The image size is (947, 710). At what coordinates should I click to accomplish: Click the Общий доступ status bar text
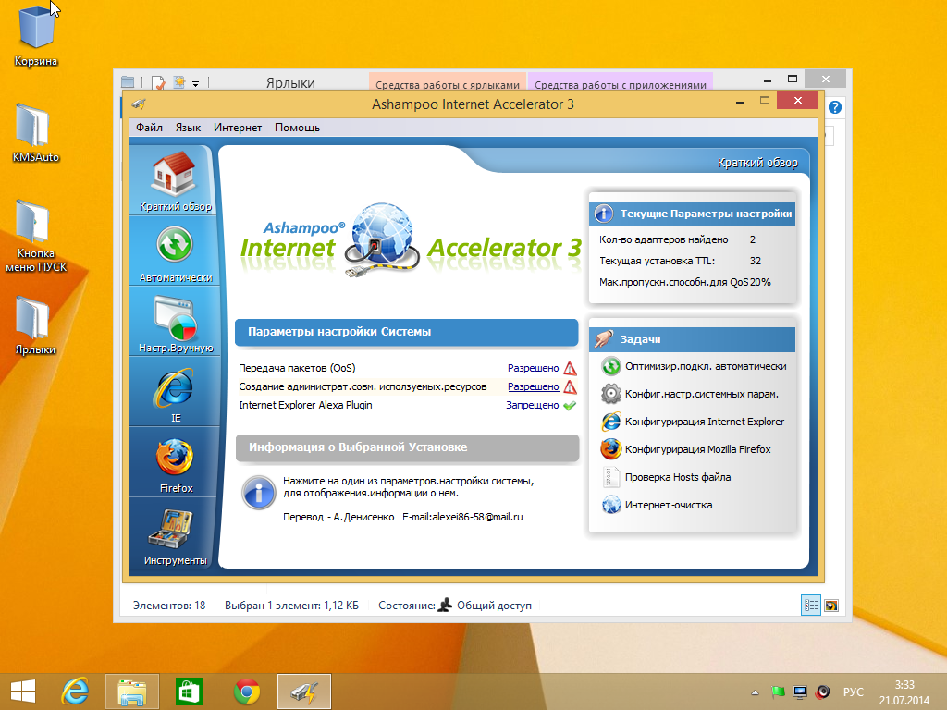tap(494, 606)
